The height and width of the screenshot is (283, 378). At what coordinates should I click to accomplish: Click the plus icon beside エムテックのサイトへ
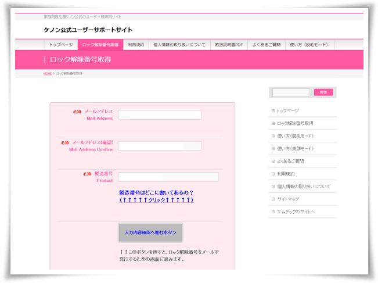click(x=273, y=212)
